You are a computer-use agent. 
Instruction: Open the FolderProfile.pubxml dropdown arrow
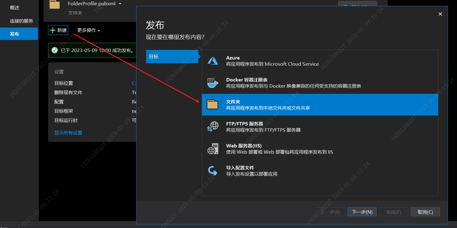(120, 4)
